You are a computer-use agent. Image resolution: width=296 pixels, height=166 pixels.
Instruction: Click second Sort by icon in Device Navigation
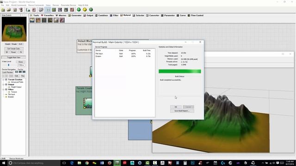(x=20, y=72)
